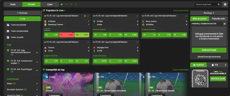The height and width of the screenshot is (96, 230).
Task: Toggle favorite star on Toronto match
Action: click(x=88, y=42)
